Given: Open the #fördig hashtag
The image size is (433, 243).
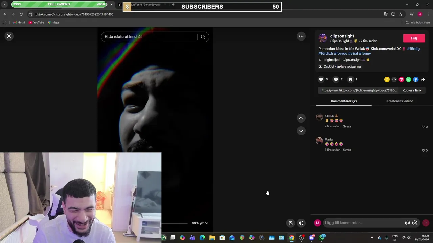Looking at the screenshot, I should click(x=413, y=49).
